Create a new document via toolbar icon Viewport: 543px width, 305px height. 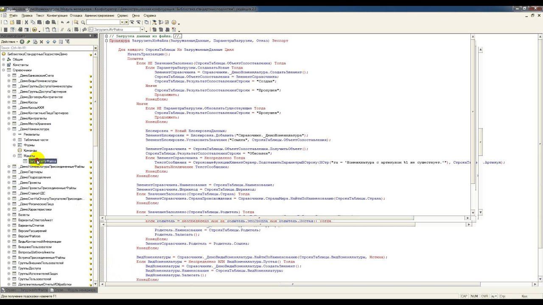(x=6, y=22)
